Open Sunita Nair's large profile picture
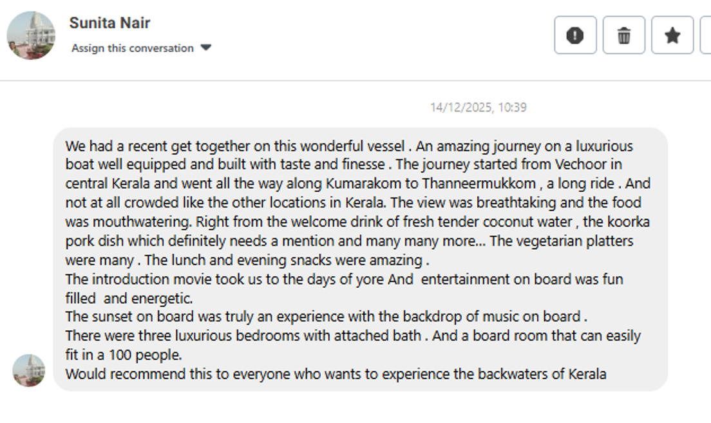 [x=31, y=35]
